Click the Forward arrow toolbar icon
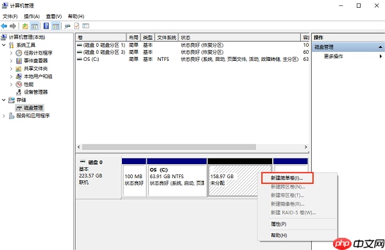The height and width of the screenshot is (250, 385). (13, 26)
